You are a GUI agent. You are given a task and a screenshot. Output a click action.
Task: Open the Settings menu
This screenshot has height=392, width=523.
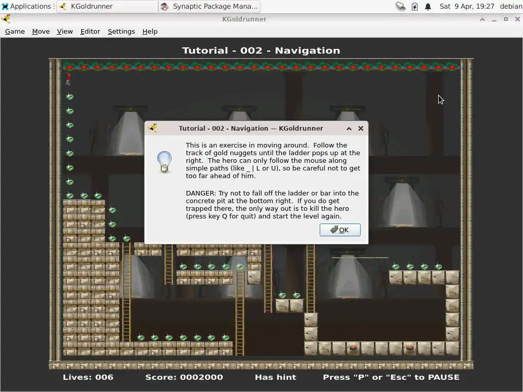click(x=122, y=31)
